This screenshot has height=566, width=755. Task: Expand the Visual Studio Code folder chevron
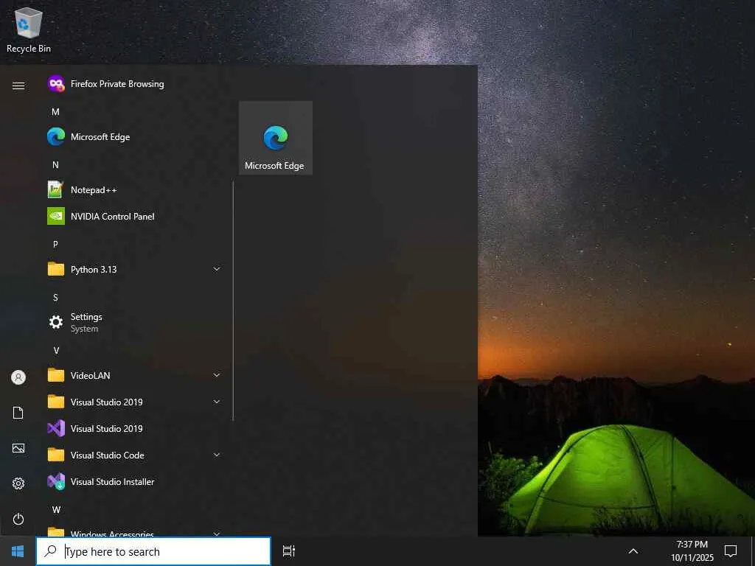[217, 455]
